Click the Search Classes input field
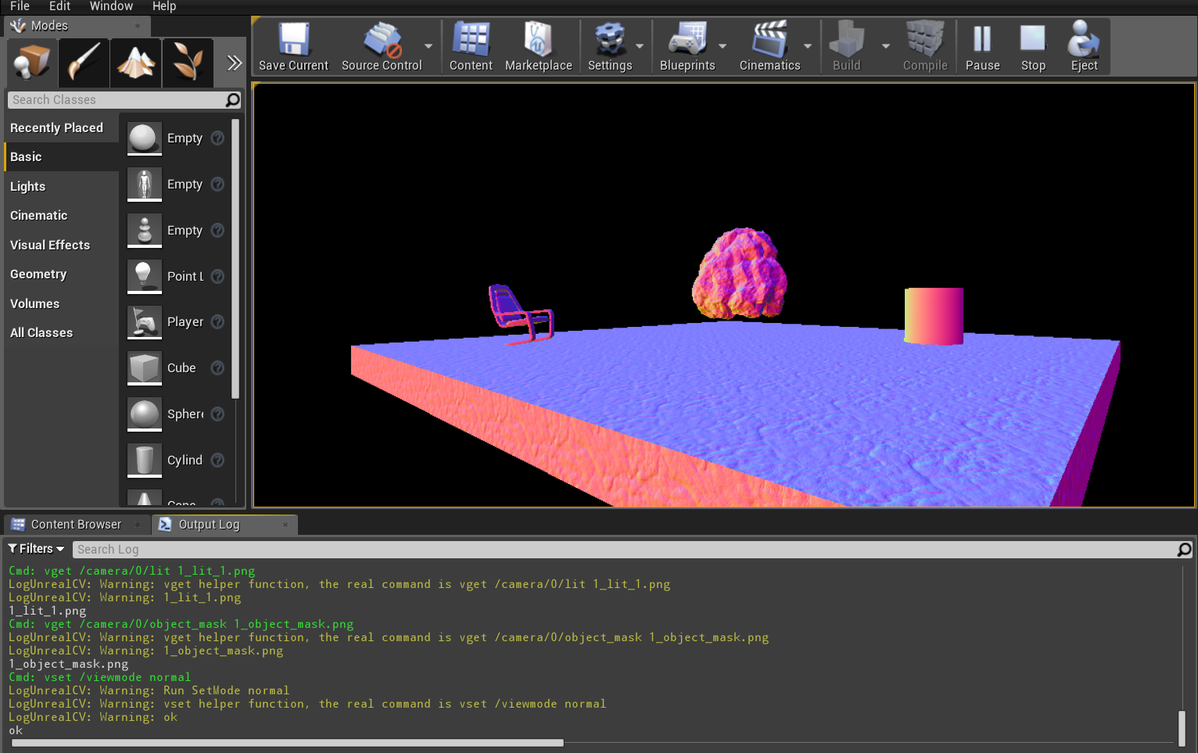Screen dimensions: 1198x753 117,99
